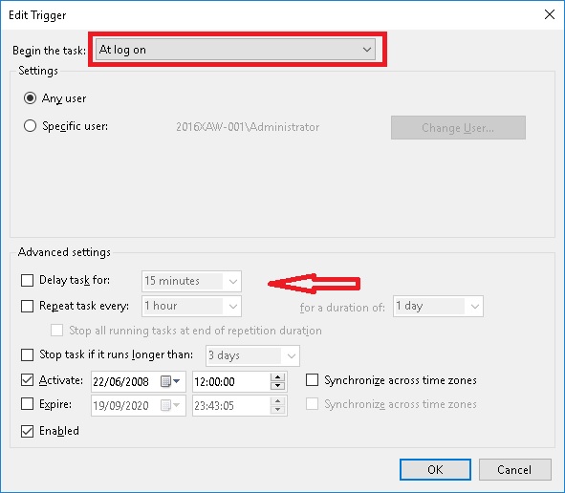Enable the Delay task for checkbox
The image size is (565, 493).
point(27,280)
